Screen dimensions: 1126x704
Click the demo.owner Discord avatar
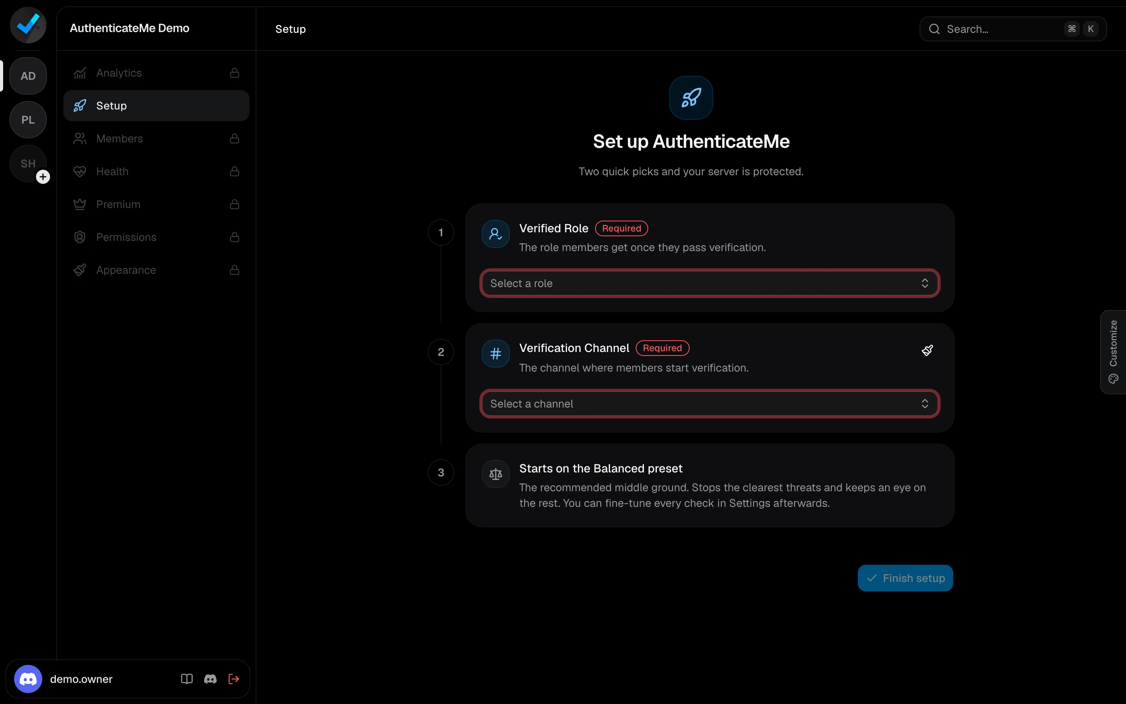[x=28, y=679]
